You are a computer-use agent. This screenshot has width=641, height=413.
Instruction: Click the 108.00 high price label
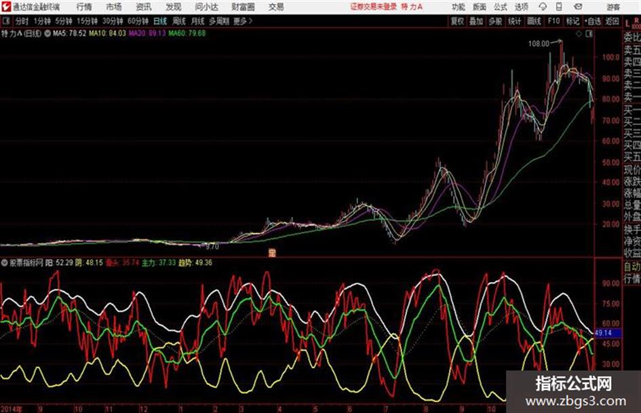pyautogui.click(x=539, y=43)
